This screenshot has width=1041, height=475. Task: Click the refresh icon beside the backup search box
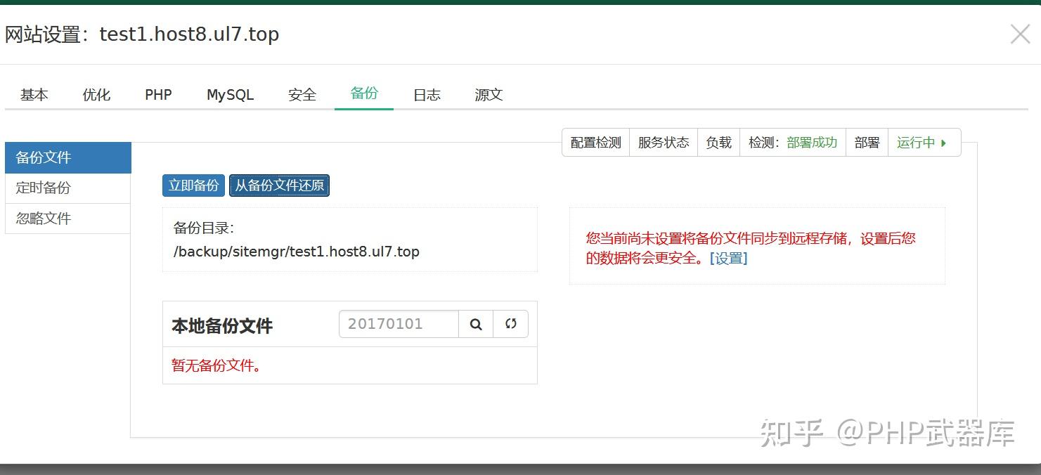tap(511, 324)
